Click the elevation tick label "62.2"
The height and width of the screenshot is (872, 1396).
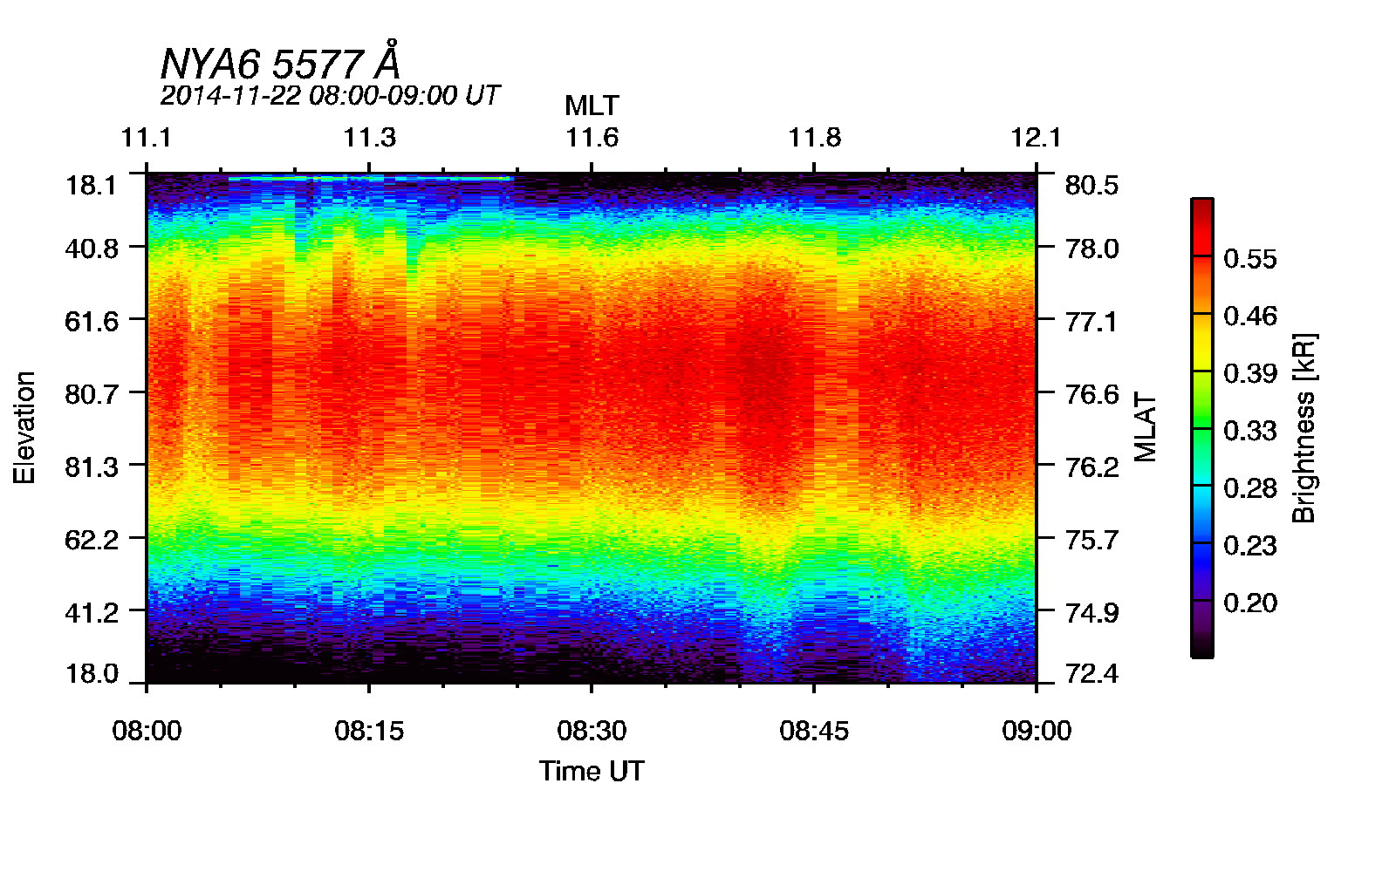click(91, 540)
